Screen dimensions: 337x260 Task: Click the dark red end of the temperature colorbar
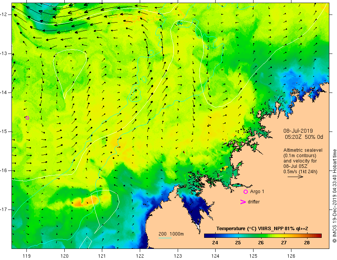319,236
